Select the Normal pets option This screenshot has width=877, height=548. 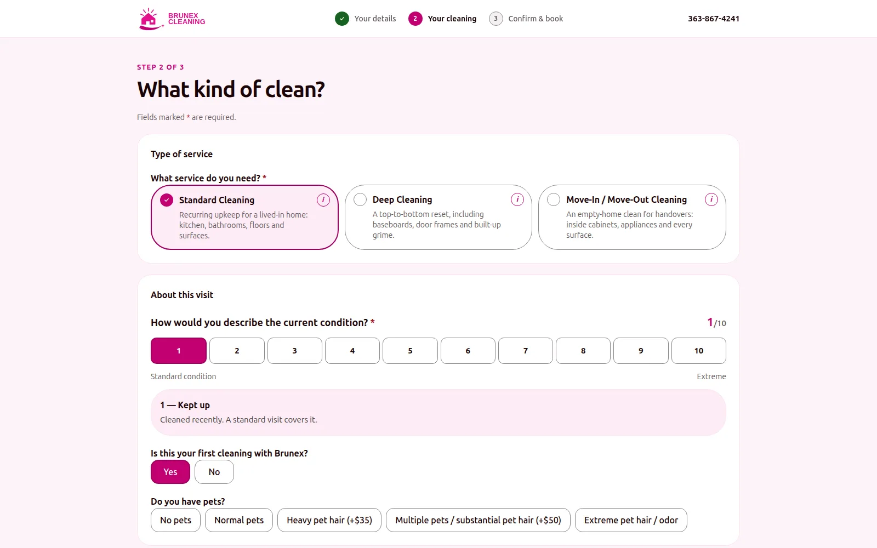[x=239, y=520]
